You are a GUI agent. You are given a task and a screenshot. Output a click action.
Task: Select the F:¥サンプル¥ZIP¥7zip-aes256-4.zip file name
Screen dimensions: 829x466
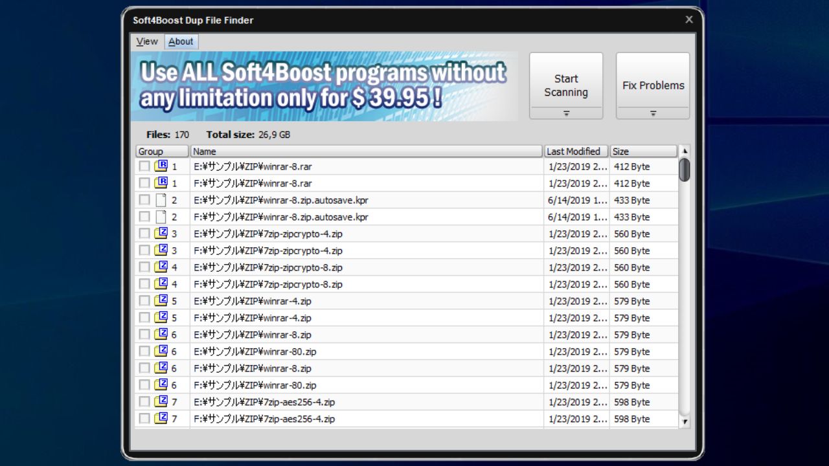tap(264, 419)
